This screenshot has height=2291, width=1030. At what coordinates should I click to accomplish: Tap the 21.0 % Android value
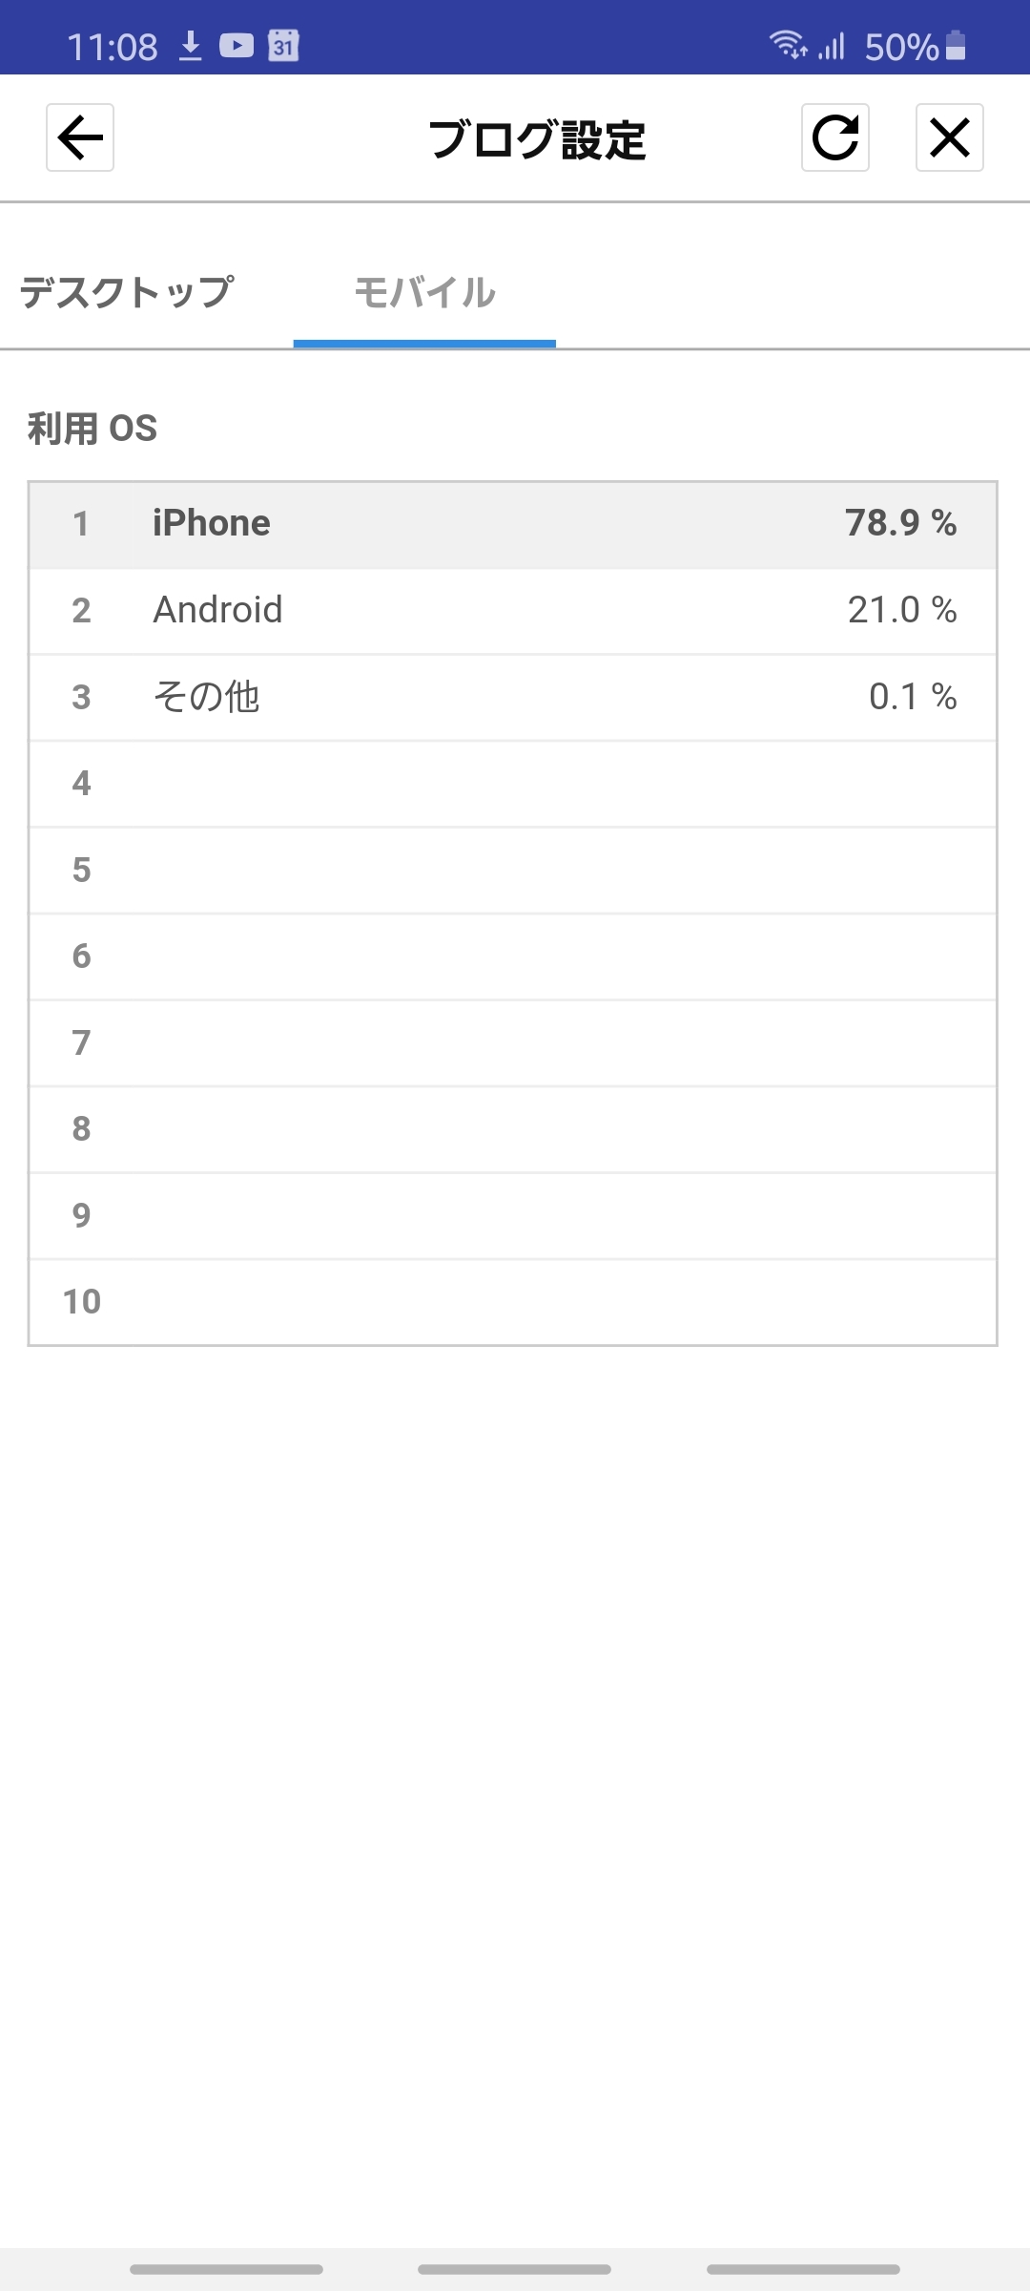coord(901,610)
